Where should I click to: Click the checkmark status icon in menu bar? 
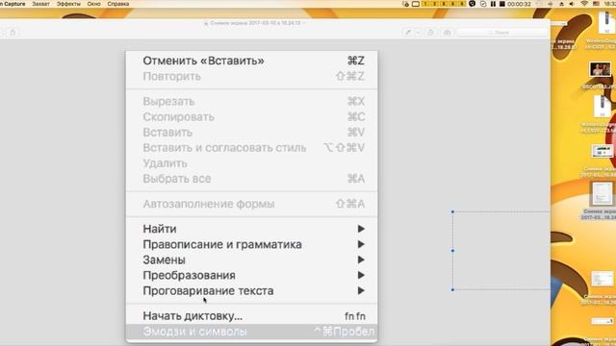(x=483, y=4)
